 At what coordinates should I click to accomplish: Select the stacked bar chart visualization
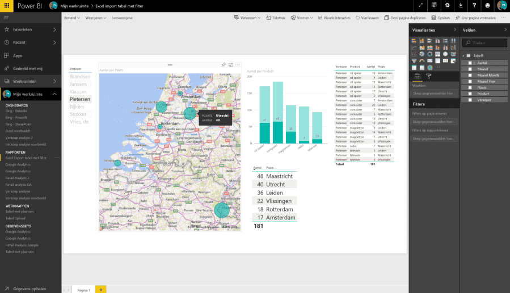pos(414,41)
